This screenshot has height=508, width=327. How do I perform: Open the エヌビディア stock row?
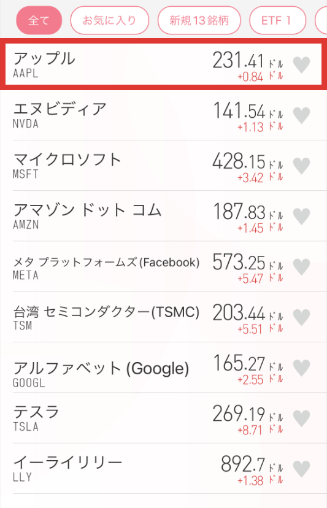[163, 115]
